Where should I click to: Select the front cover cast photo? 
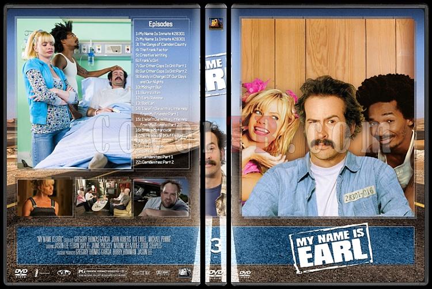point(328,117)
